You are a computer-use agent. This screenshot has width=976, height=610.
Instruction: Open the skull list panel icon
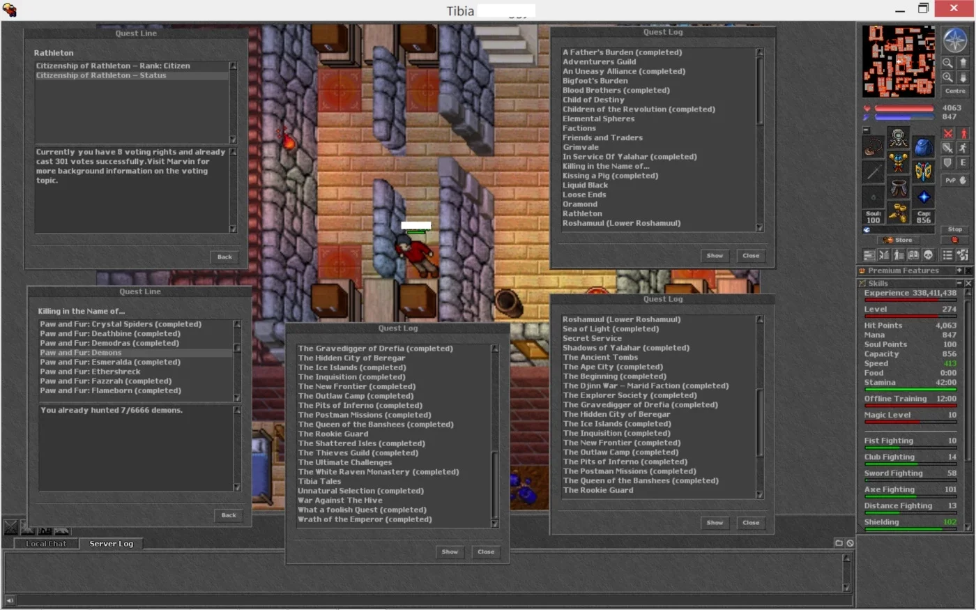tap(928, 255)
